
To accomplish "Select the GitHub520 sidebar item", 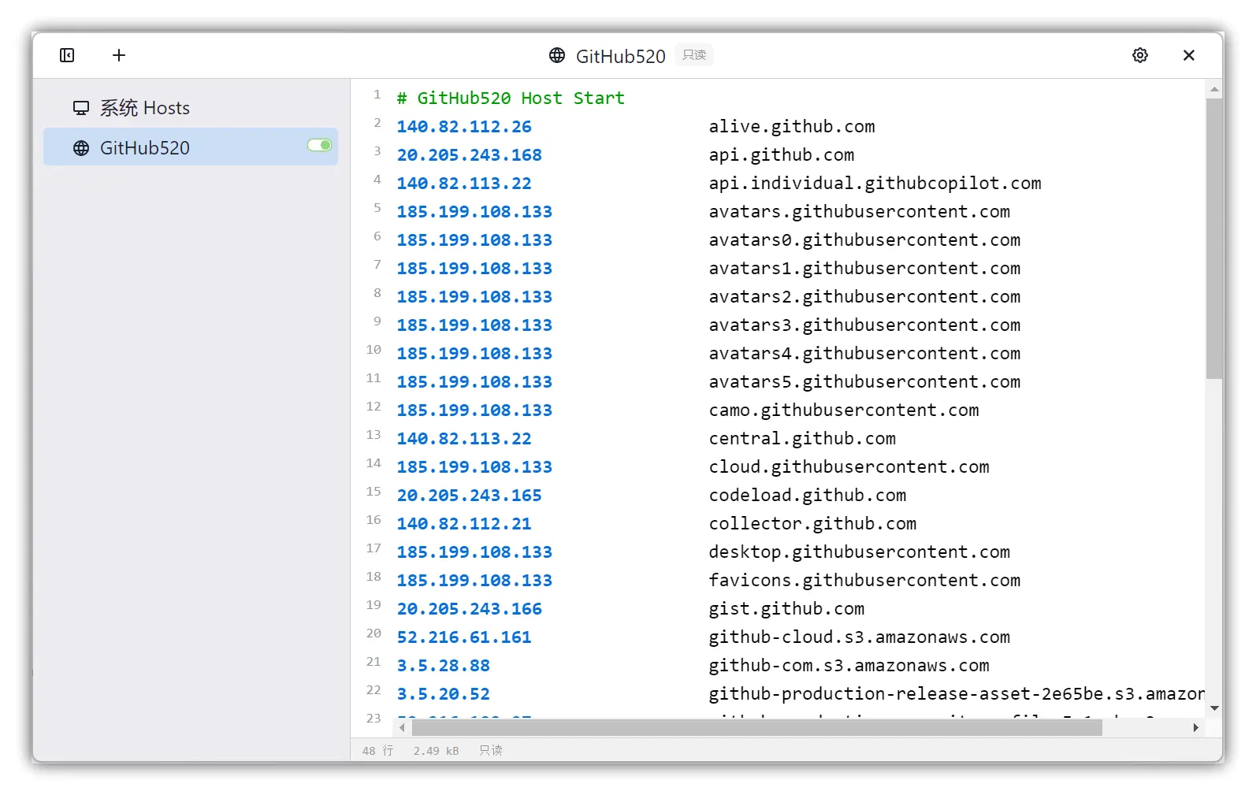I will tap(191, 147).
